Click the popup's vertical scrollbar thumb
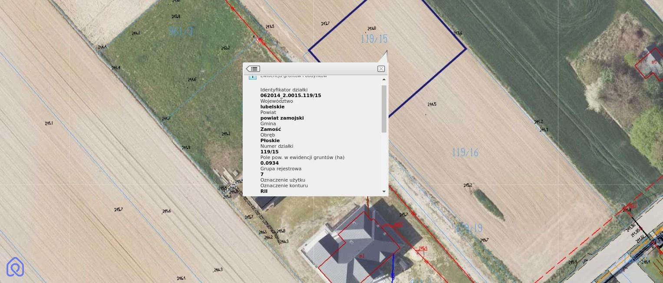This screenshot has width=663, height=283. (384, 108)
